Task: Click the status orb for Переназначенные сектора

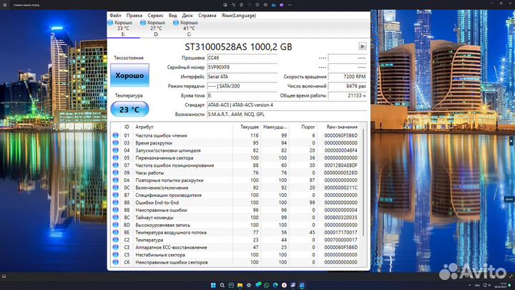Action: point(116,158)
